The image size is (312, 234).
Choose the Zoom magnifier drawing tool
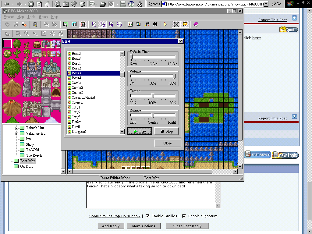27,34
